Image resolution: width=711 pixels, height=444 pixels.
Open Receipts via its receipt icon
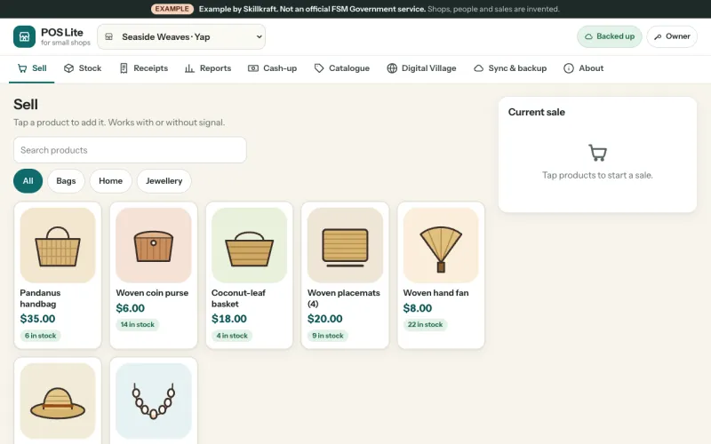[x=124, y=68]
